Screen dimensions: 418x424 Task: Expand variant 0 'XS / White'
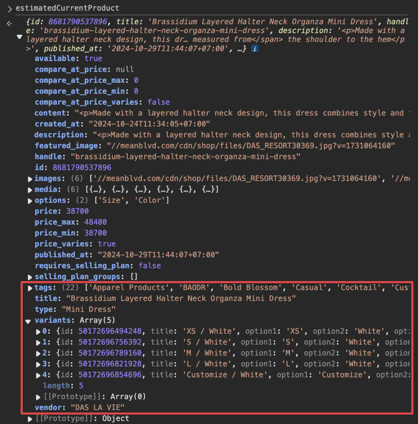(38, 332)
